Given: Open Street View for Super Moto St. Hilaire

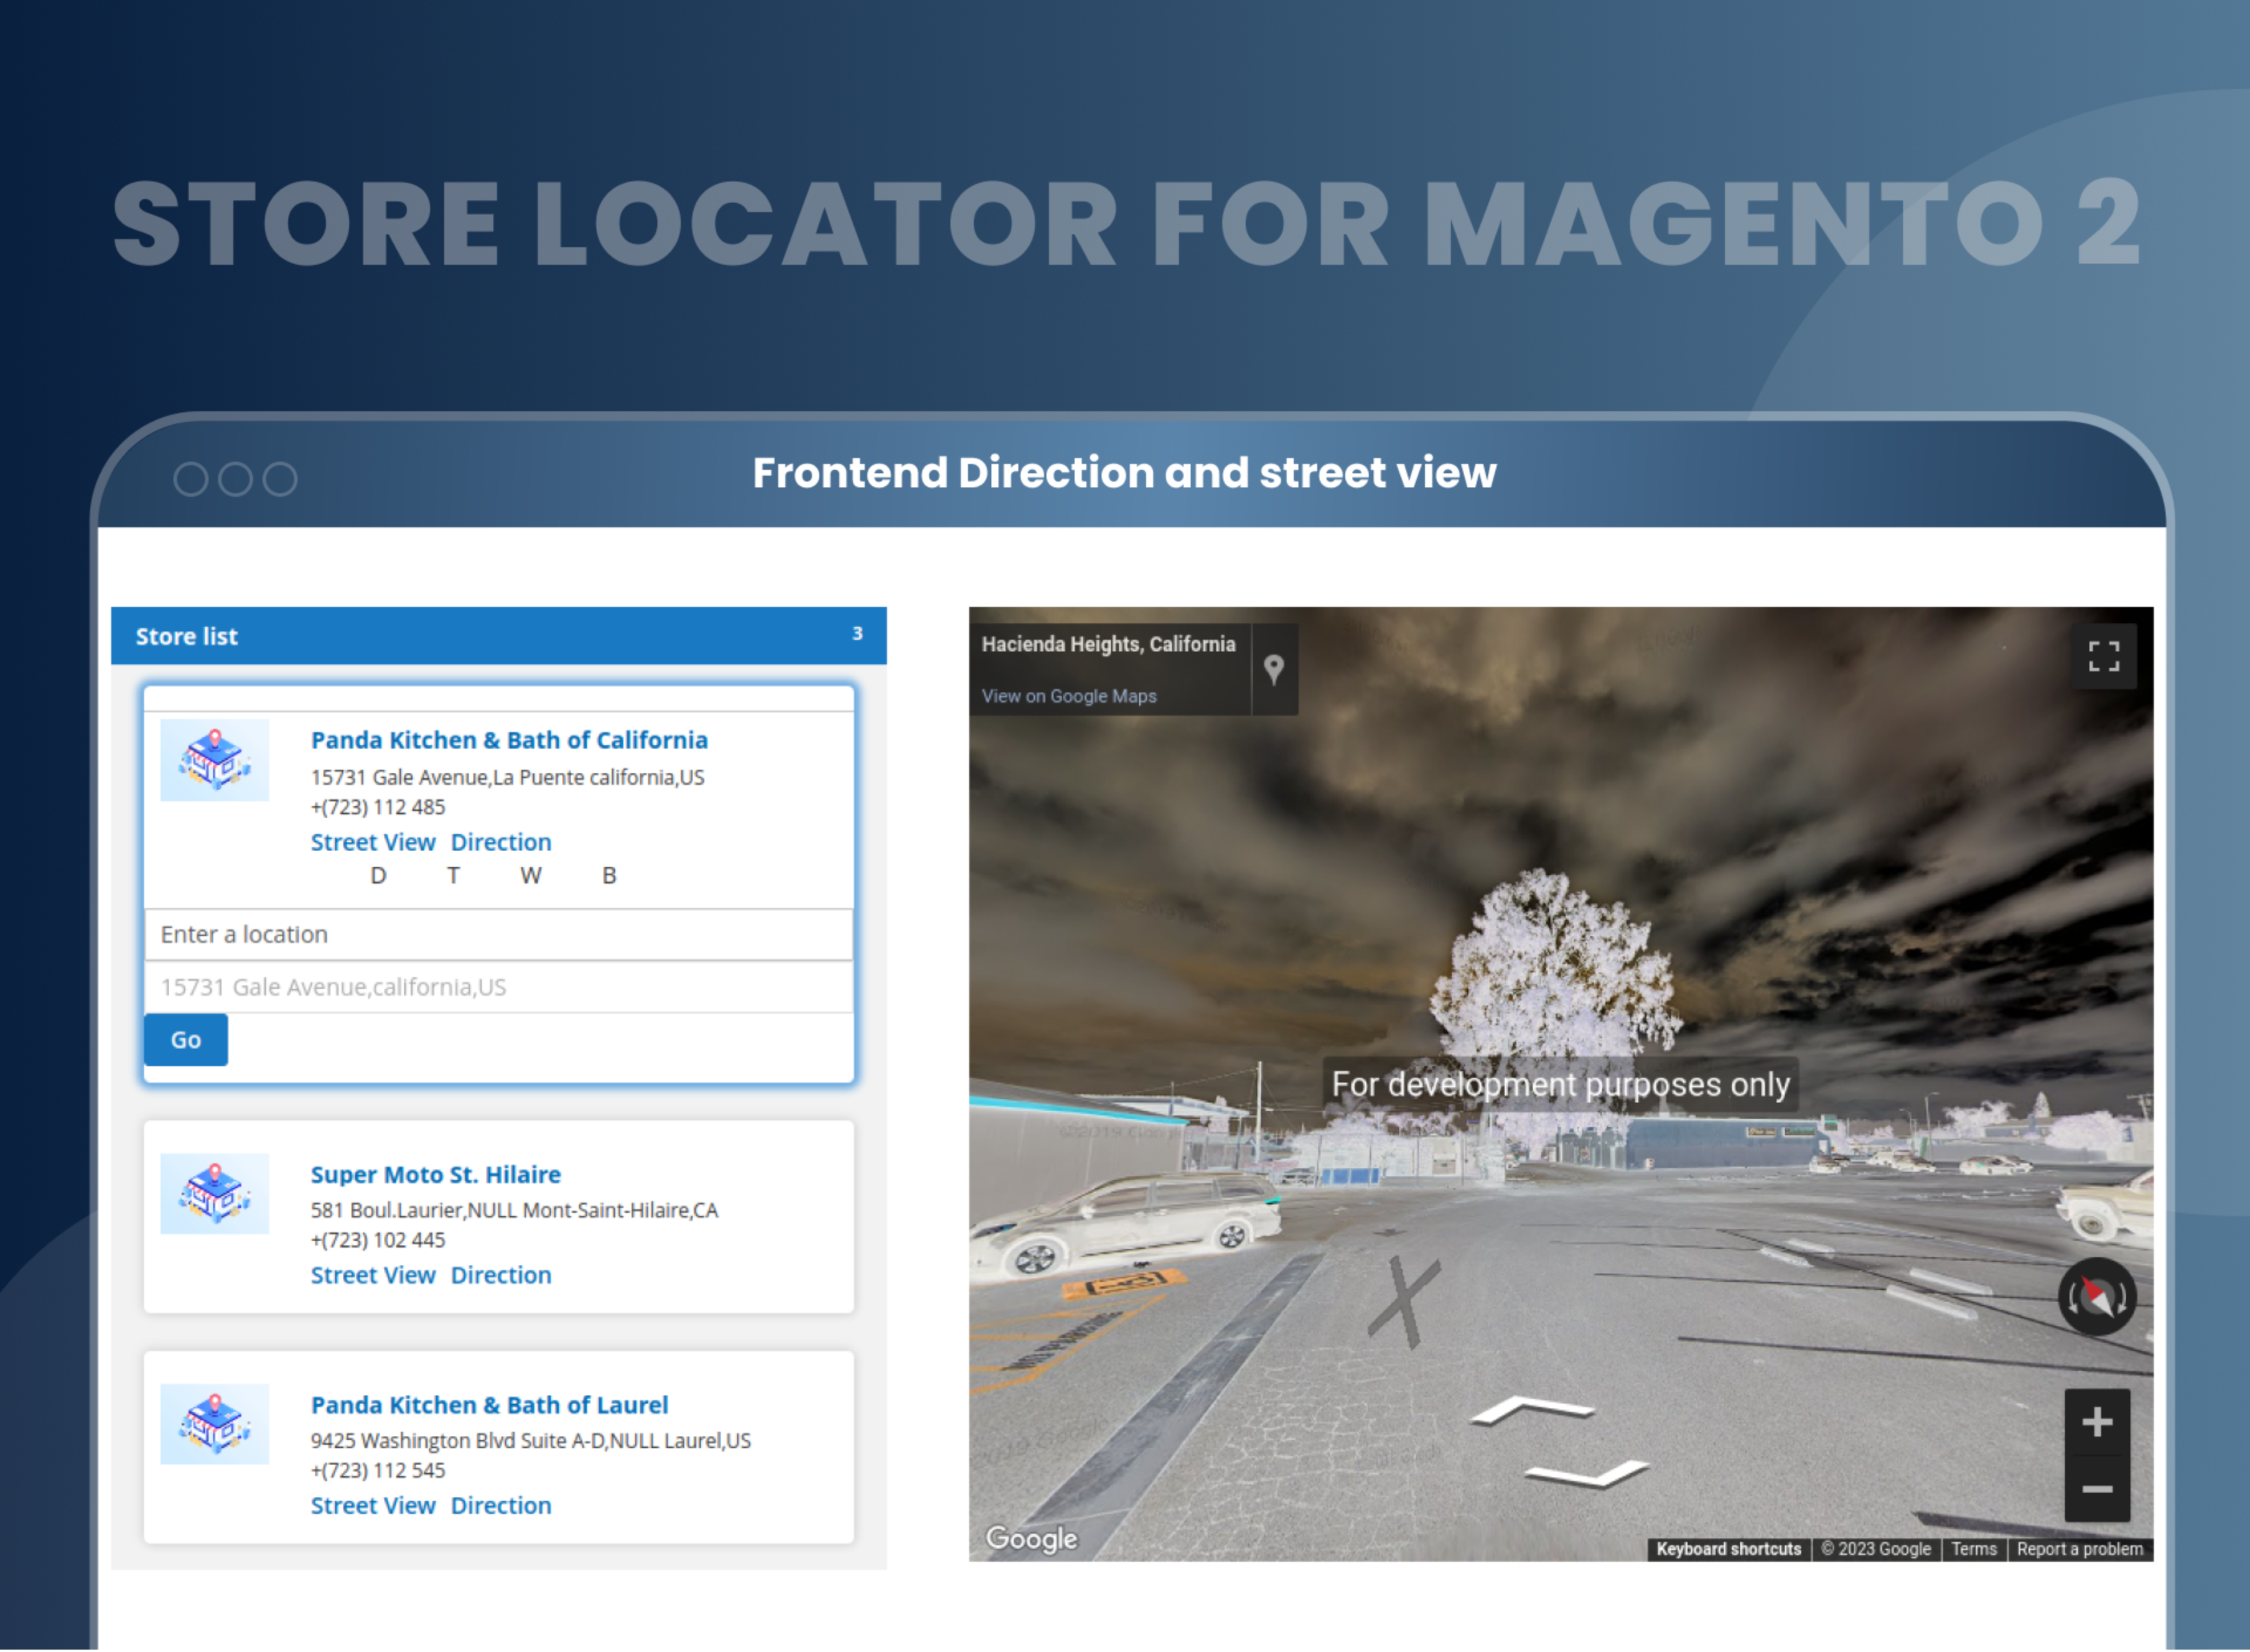Looking at the screenshot, I should tap(373, 1275).
